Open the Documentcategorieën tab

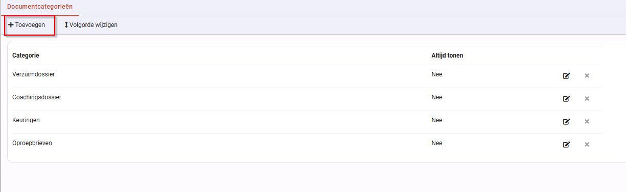(39, 7)
